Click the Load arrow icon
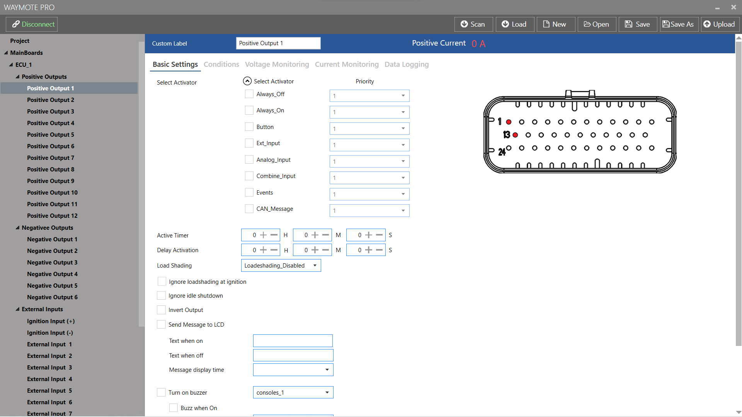Image resolution: width=742 pixels, height=417 pixels. coord(505,24)
